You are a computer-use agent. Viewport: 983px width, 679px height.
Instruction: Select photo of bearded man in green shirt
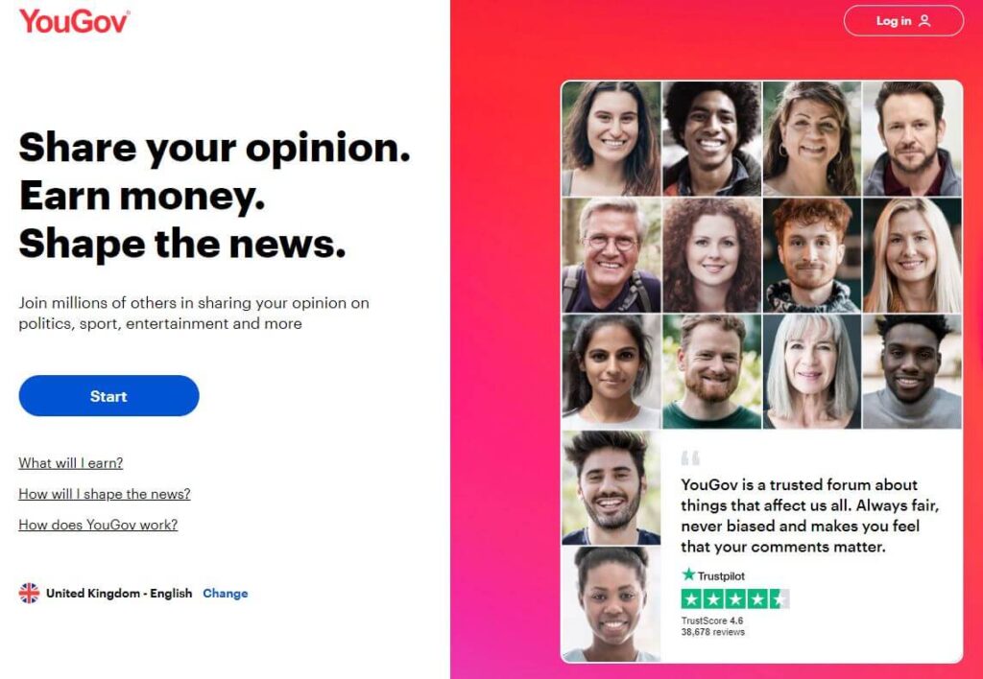click(711, 371)
